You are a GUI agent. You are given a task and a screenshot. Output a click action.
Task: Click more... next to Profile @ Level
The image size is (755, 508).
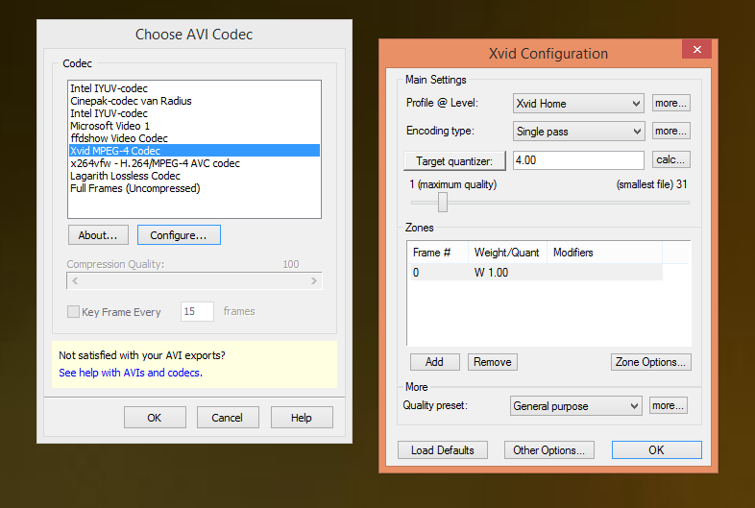pyautogui.click(x=670, y=103)
